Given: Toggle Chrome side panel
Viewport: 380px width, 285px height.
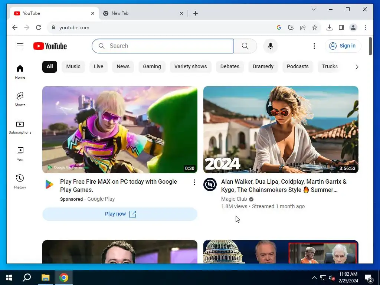Looking at the screenshot, I should point(341,27).
